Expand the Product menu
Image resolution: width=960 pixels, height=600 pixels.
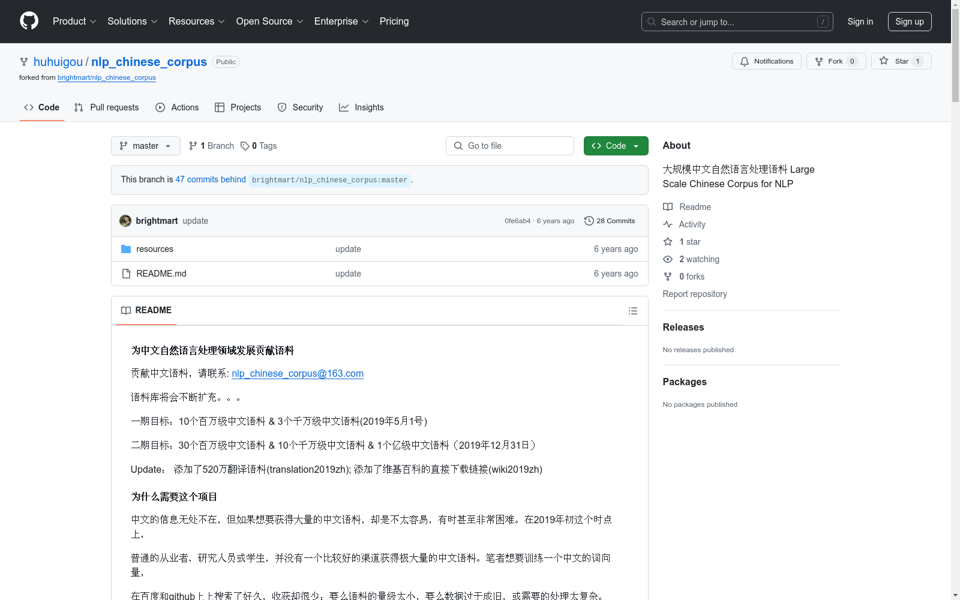[x=74, y=22]
